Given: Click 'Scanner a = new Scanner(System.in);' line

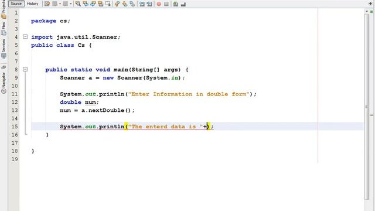Looking at the screenshot, I should 122,78.
